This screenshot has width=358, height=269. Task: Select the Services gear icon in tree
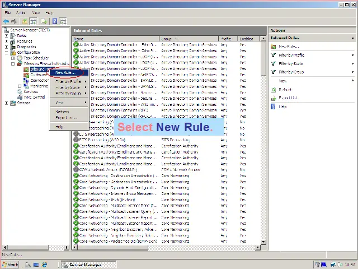[x=20, y=92]
